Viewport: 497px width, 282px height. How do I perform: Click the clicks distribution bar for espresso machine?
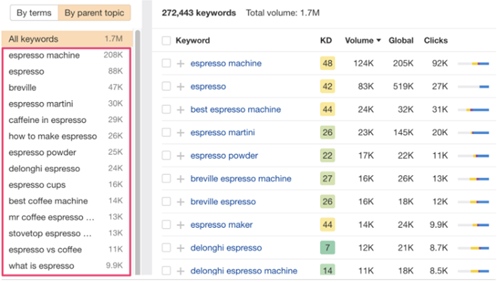coord(473,63)
